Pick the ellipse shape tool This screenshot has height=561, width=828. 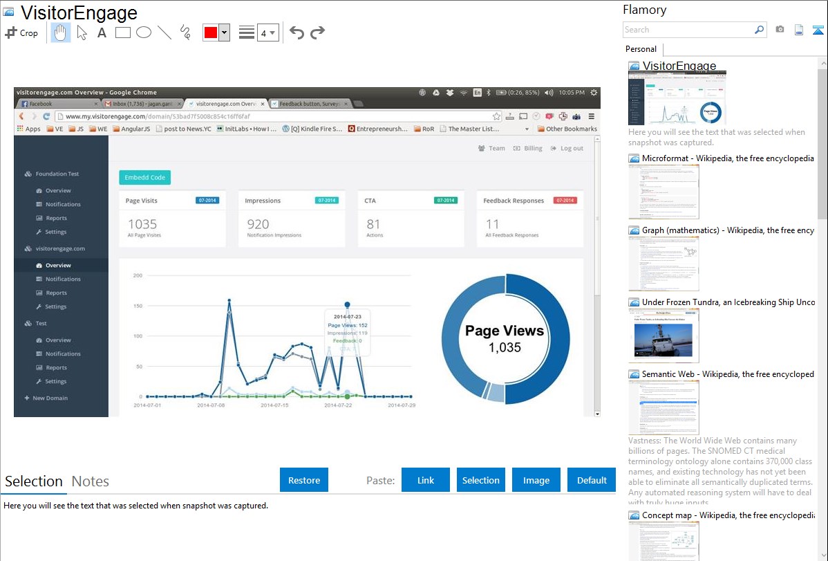[x=144, y=33]
